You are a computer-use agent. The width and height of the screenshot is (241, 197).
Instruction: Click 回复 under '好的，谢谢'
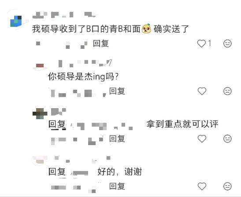[117, 186]
